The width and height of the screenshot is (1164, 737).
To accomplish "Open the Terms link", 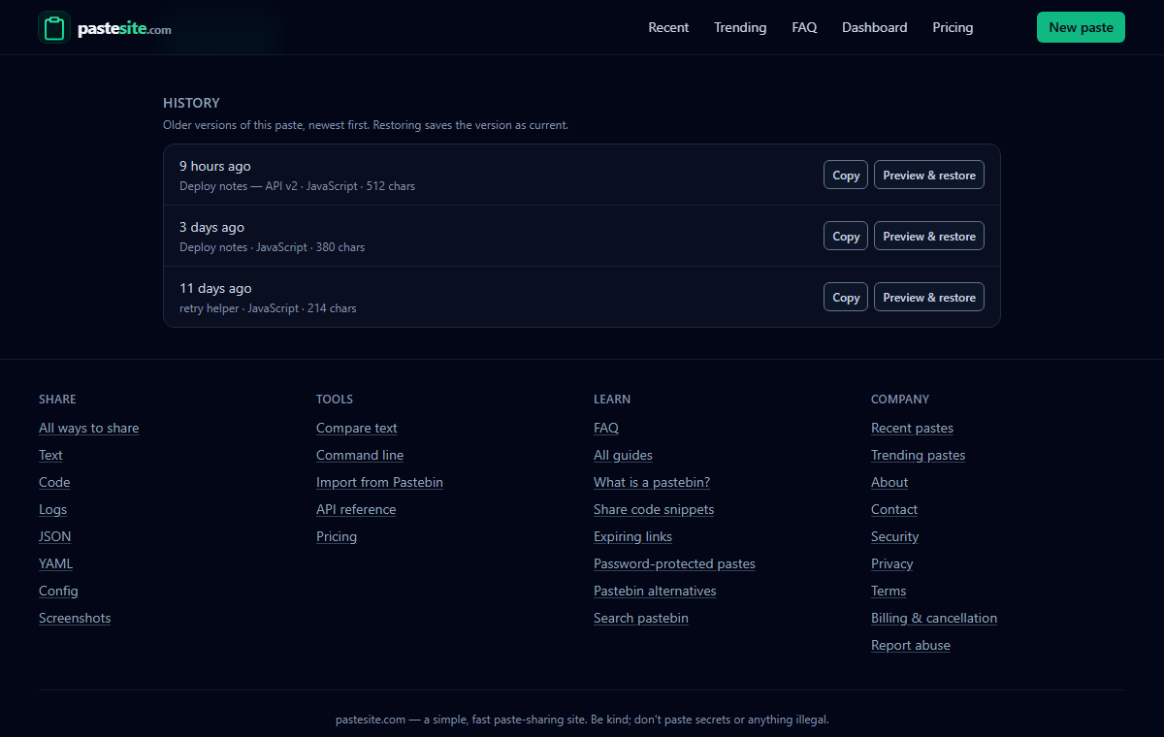I will [889, 592].
